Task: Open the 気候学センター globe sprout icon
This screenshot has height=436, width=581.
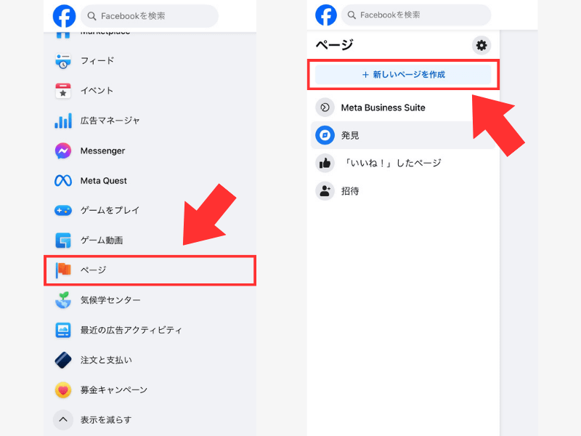Action: [x=63, y=300]
